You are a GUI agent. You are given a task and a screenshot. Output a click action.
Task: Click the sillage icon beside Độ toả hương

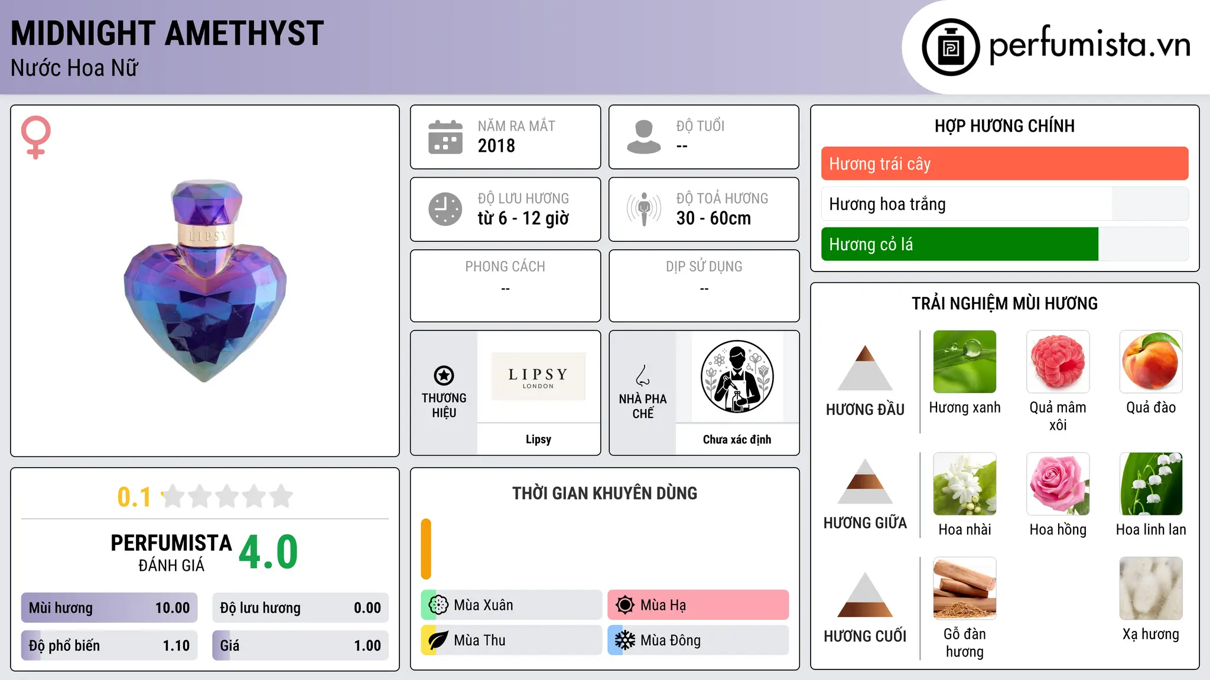[644, 209]
